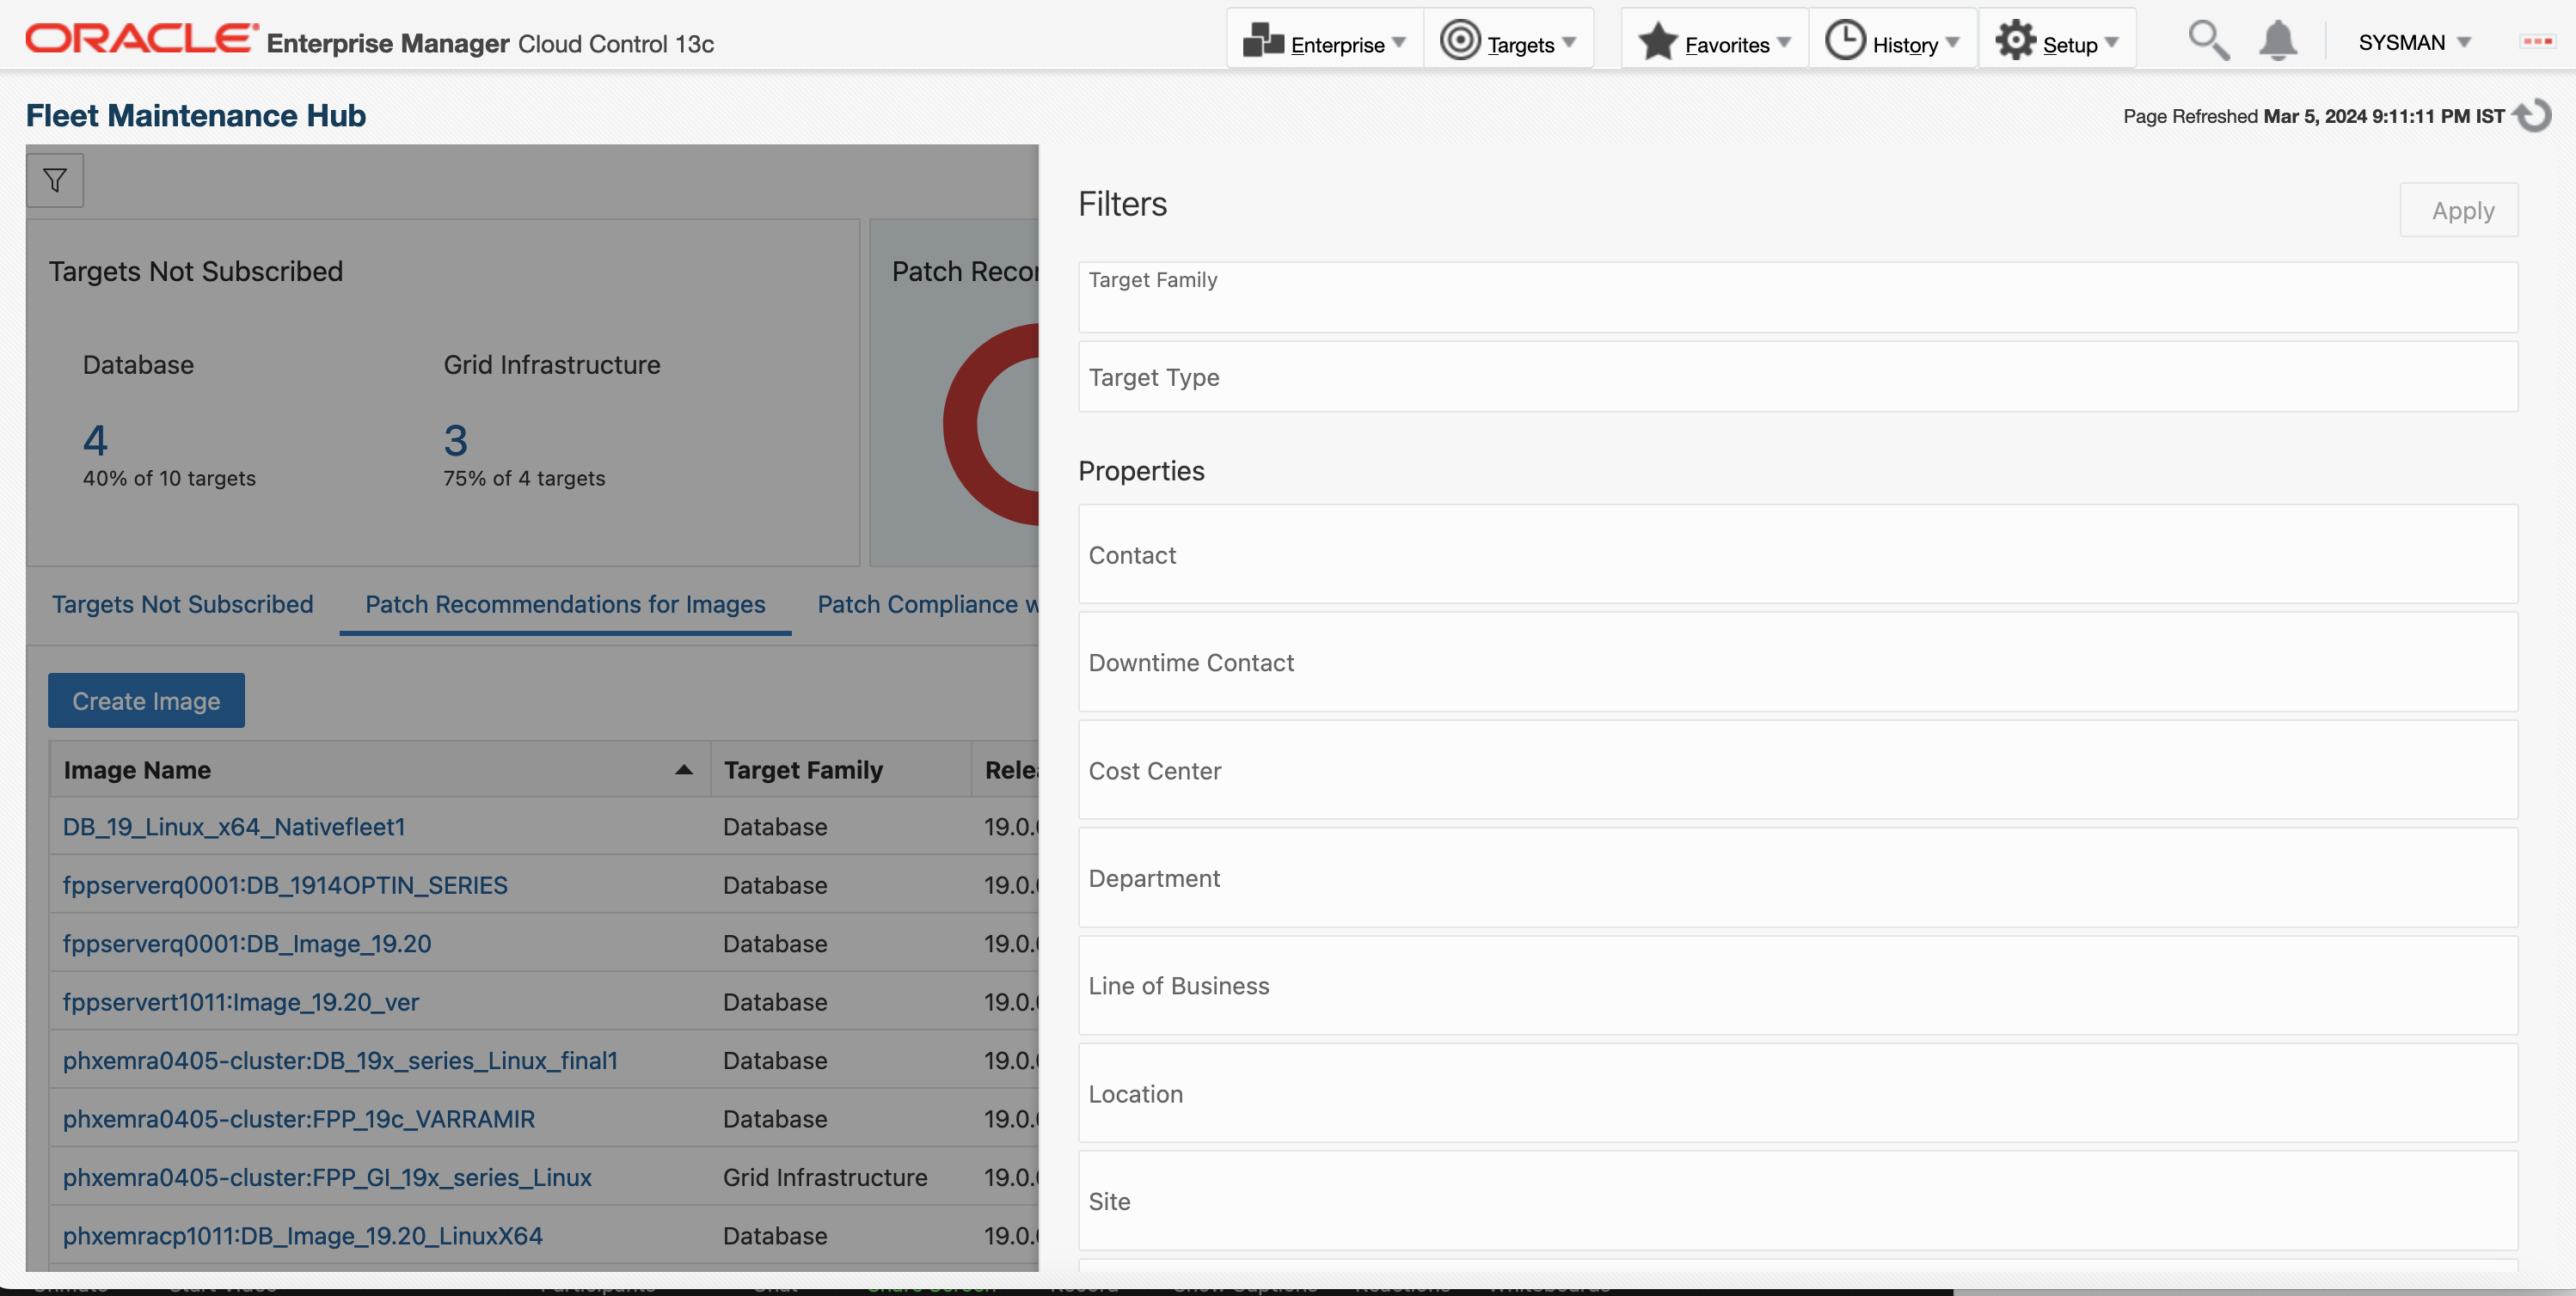Click the '75% of 4 targets' text
Image resolution: width=2576 pixels, height=1296 pixels.
524,478
